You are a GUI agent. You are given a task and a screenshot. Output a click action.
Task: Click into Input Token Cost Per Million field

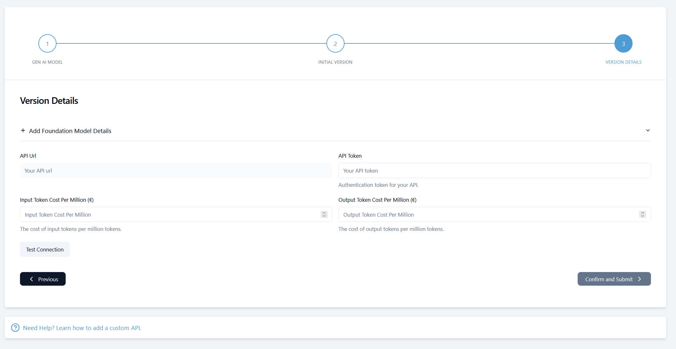coord(168,214)
